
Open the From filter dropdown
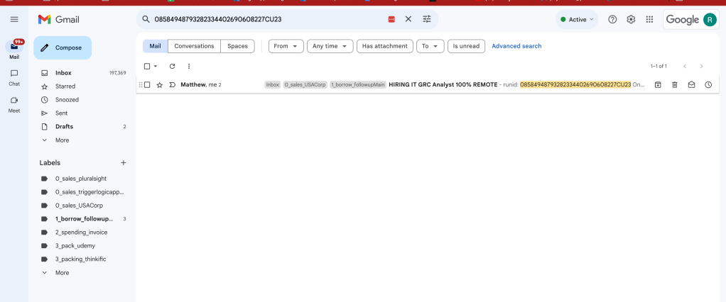tap(286, 46)
